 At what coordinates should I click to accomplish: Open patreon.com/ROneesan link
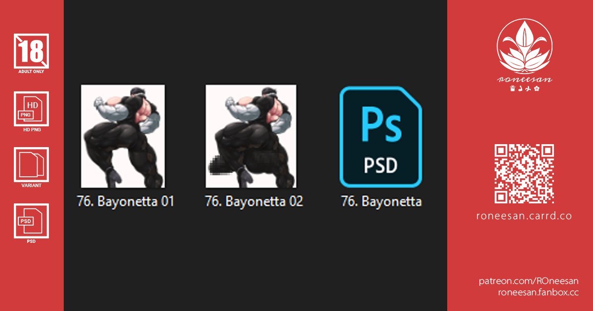click(528, 281)
